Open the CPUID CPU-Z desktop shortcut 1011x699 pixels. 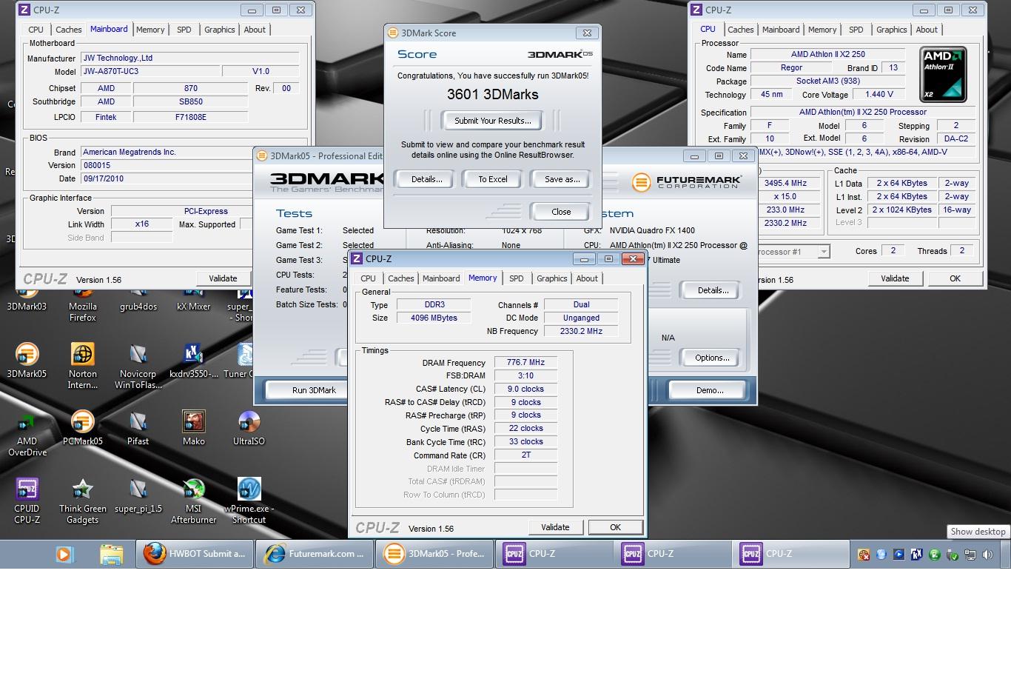pyautogui.click(x=27, y=501)
